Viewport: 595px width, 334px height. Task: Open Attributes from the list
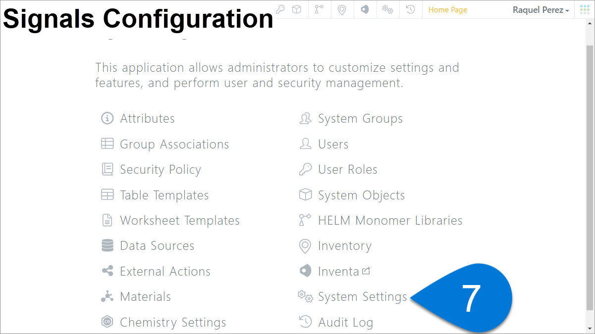pos(147,118)
